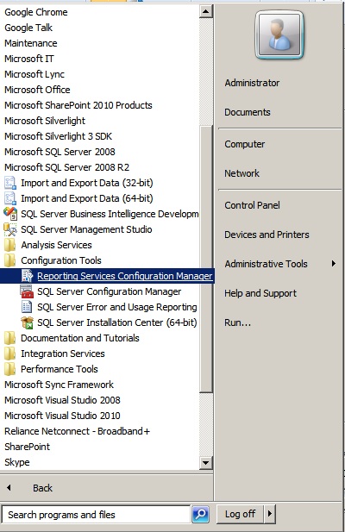Click the Administrator user picture
The width and height of the screenshot is (345, 532).
pyautogui.click(x=279, y=35)
